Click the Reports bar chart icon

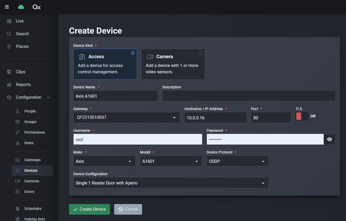click(x=9, y=84)
